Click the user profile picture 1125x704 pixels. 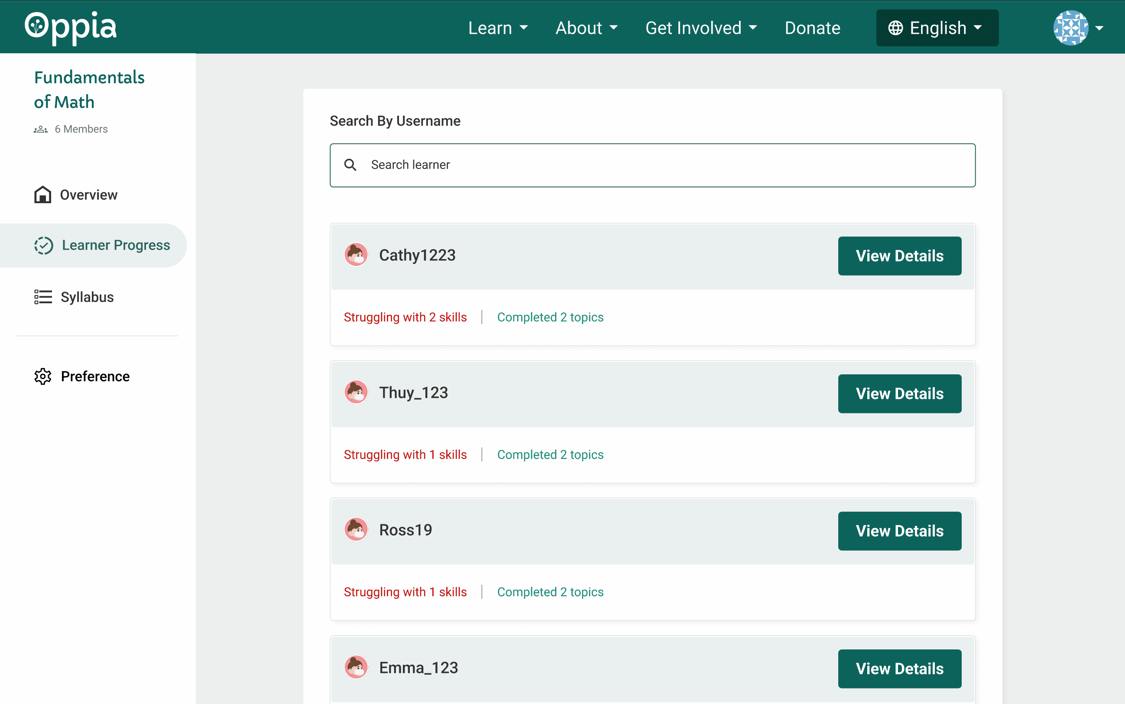click(x=1070, y=28)
